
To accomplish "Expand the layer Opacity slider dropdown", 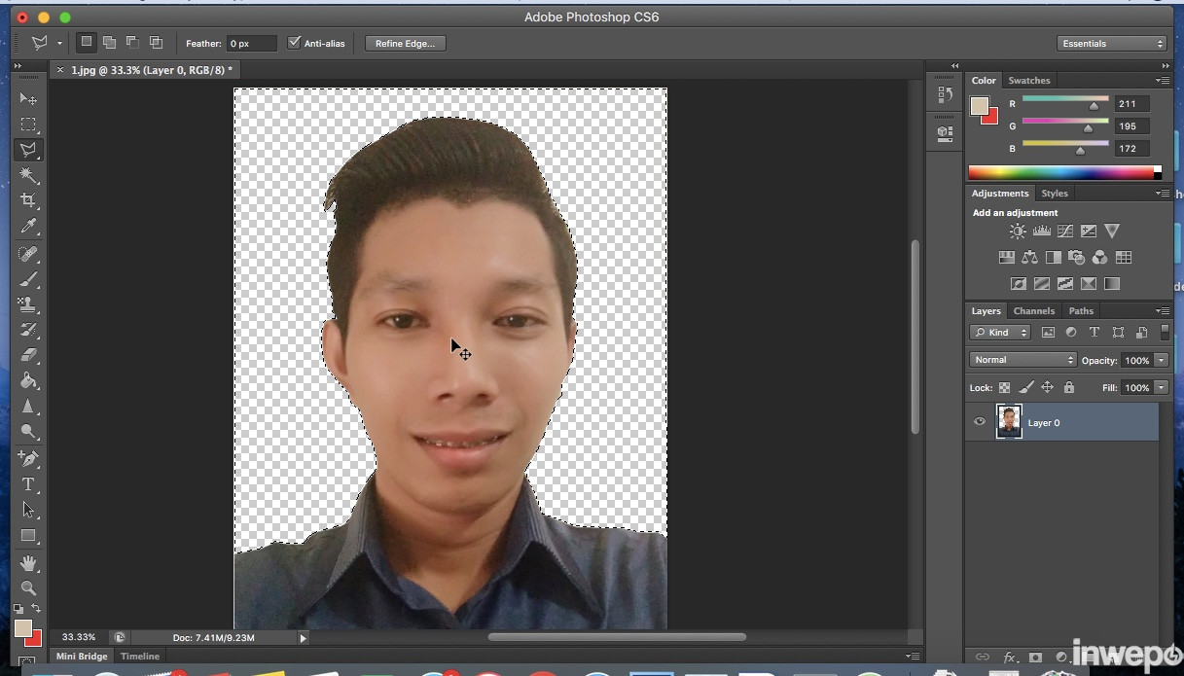I will tap(1162, 360).
